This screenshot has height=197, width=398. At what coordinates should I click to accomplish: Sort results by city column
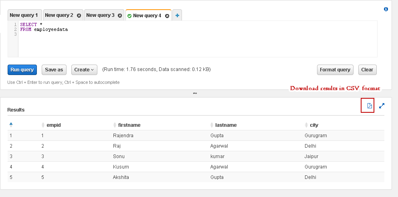tap(314, 125)
